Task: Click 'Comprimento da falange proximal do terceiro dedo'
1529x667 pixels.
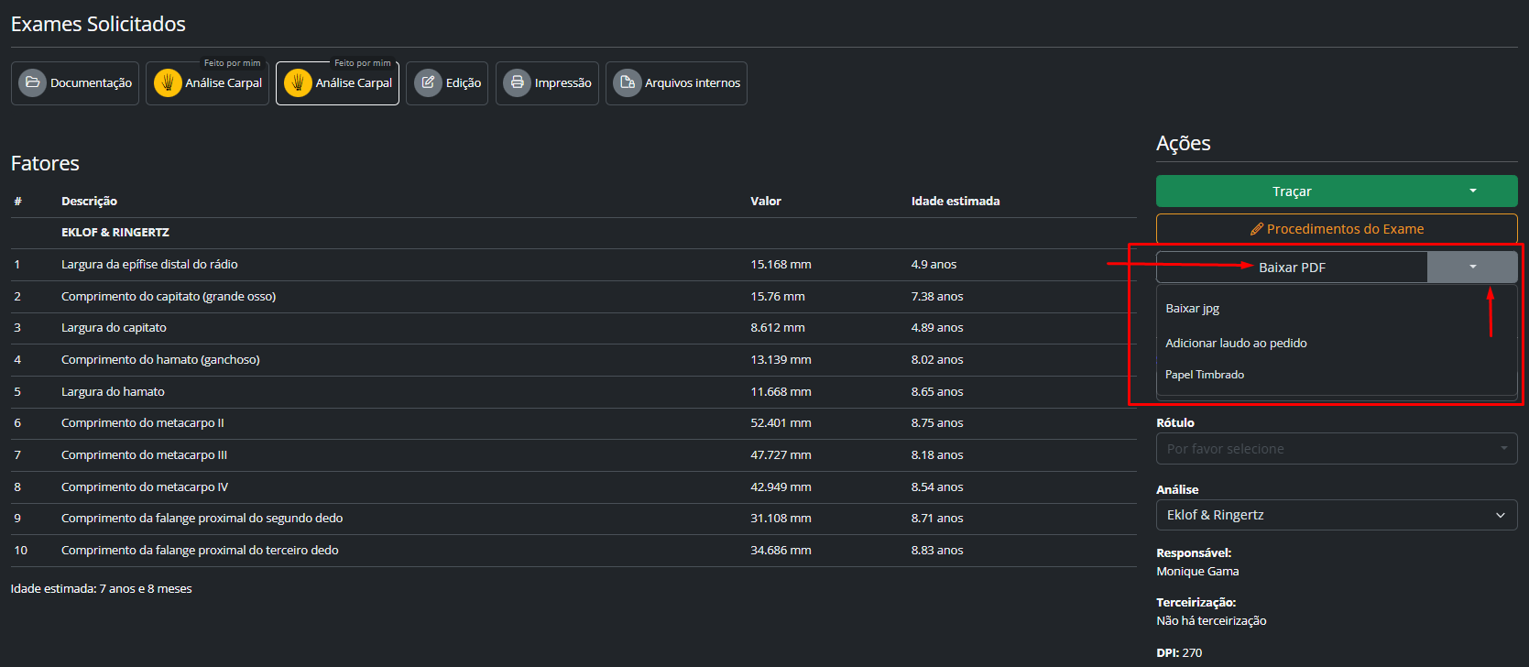Action: coord(200,551)
